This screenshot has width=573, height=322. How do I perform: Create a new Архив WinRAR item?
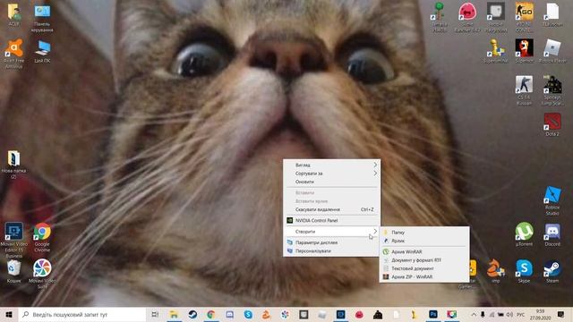[424, 252]
